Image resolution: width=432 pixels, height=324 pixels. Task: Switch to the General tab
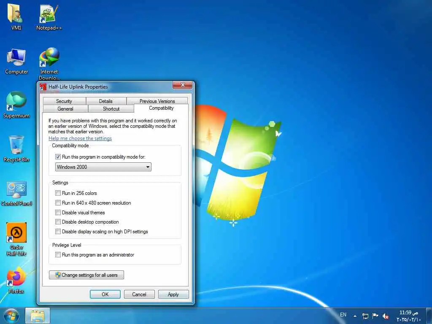coord(65,109)
